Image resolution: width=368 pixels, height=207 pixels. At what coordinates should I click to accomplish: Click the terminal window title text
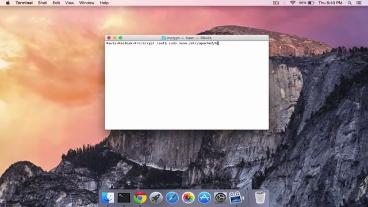pyautogui.click(x=189, y=38)
